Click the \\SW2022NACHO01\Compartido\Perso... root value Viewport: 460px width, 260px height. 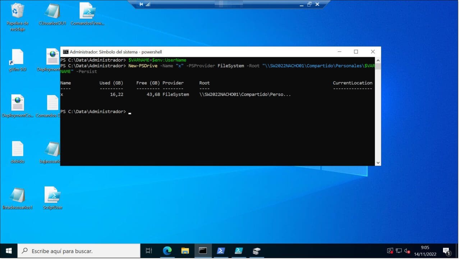point(245,95)
